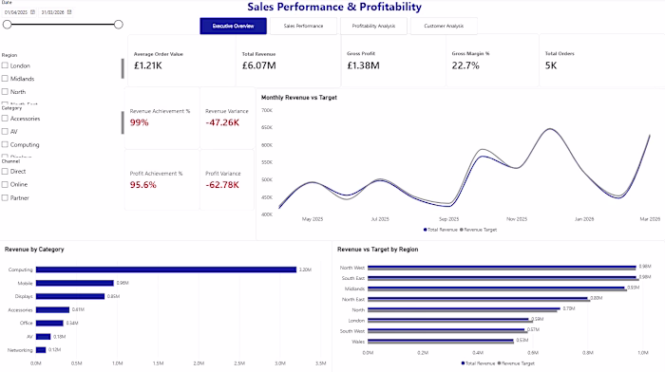The width and height of the screenshot is (665, 372).
Task: Toggle the AV category checkbox
Action: tap(5, 131)
